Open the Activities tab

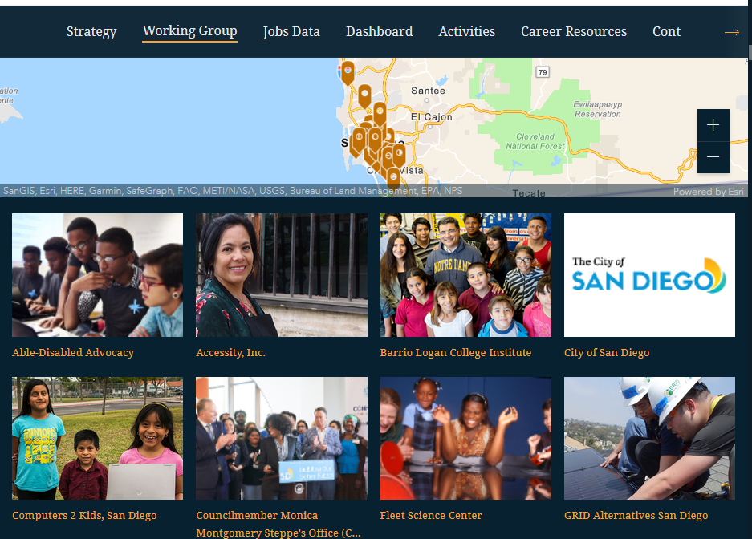pyautogui.click(x=466, y=31)
